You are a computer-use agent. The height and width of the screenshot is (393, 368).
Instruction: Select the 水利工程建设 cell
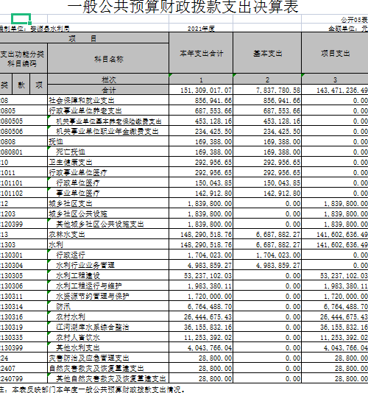pos(108,276)
